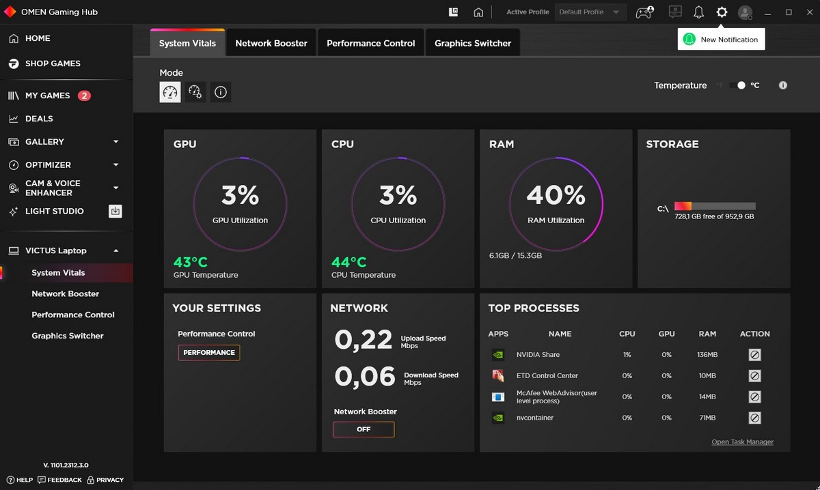The height and width of the screenshot is (490, 820).
Task: Switch to the Graphics Switcher tab
Action: tap(473, 43)
